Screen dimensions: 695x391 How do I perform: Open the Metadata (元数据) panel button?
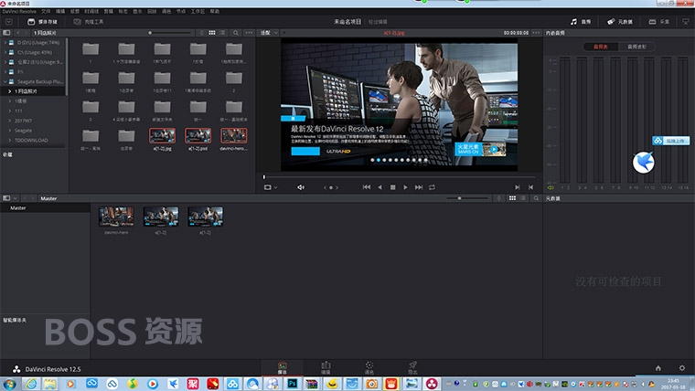pyautogui.click(x=620, y=22)
